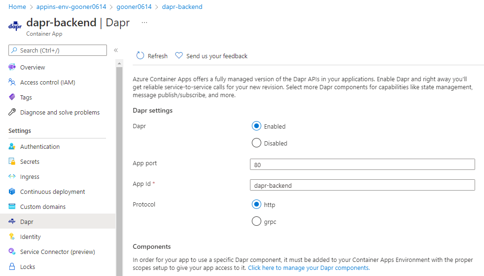Click the Secrets icon in Settings
Screen dimensions: 484x276
pyautogui.click(x=12, y=161)
